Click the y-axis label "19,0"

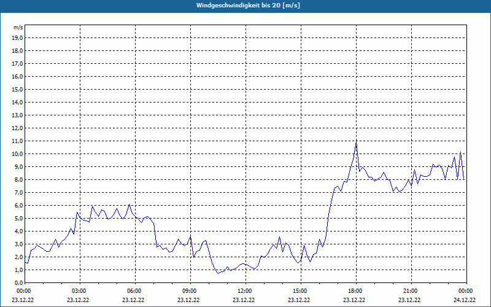(x=17, y=38)
